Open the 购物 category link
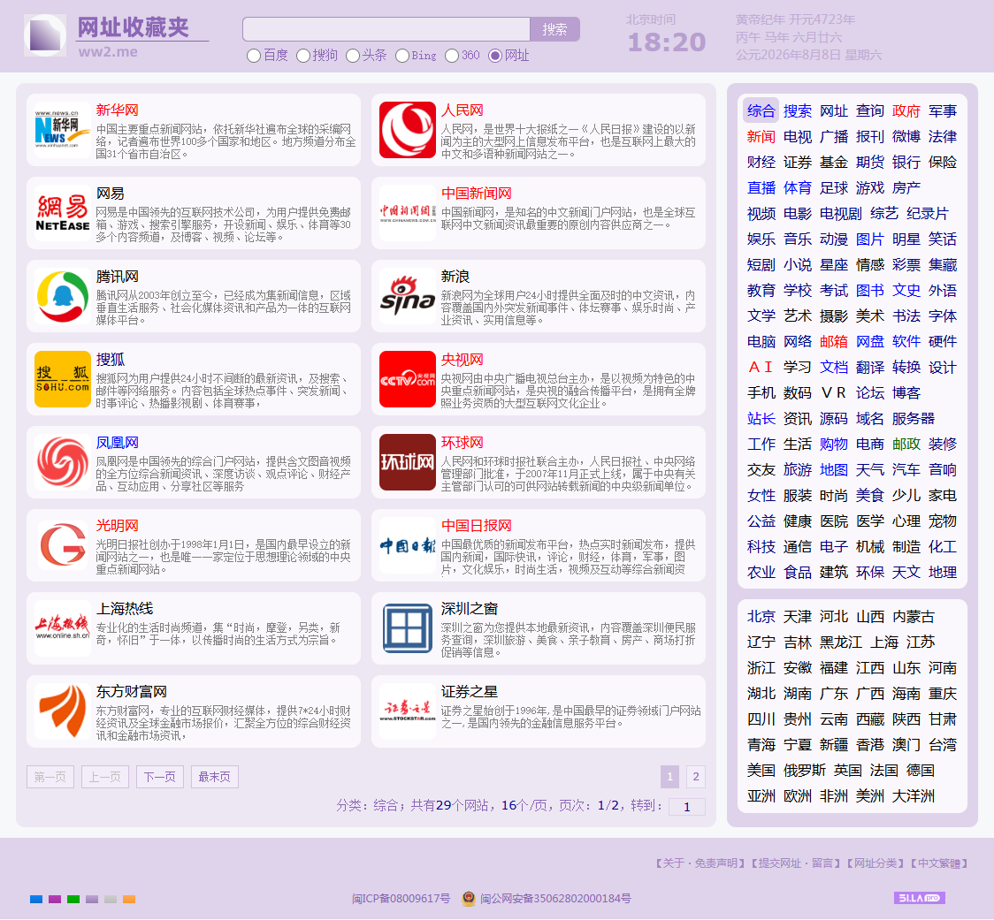This screenshot has width=994, height=920. 834,445
